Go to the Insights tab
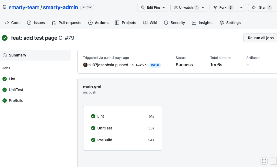The height and width of the screenshot is (167, 277). [x=202, y=23]
